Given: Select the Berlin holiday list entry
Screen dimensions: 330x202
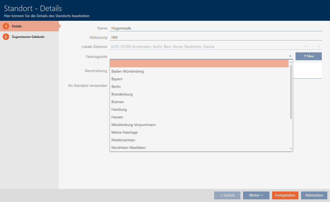Looking at the screenshot, I should tap(116, 87).
